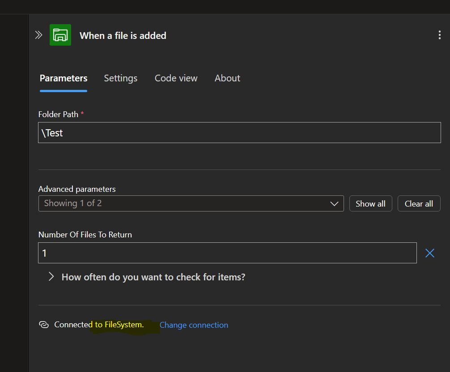Click the Change connection link

point(194,325)
